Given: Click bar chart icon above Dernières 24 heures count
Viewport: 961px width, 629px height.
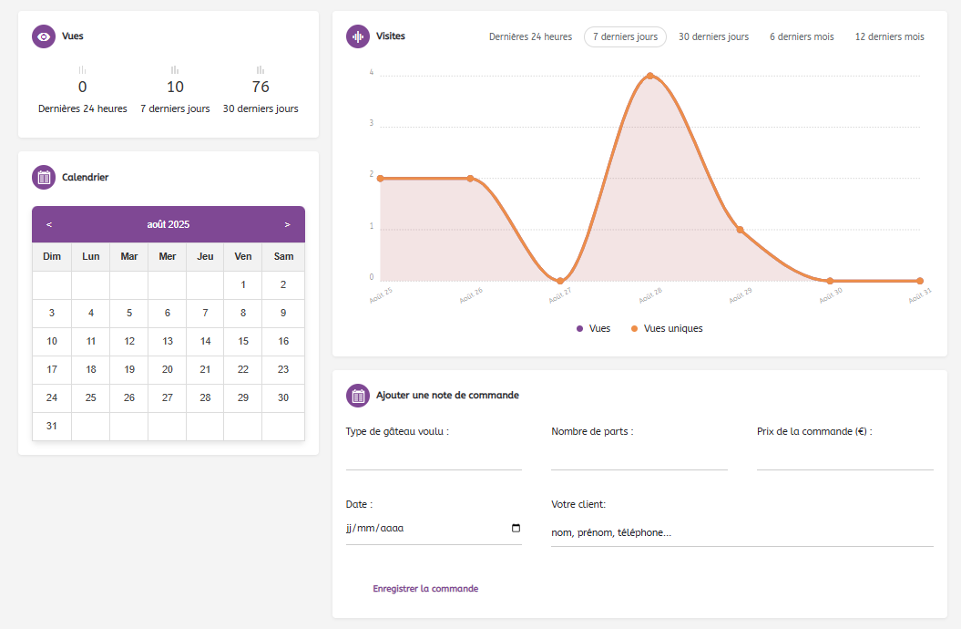Looking at the screenshot, I should tap(83, 70).
